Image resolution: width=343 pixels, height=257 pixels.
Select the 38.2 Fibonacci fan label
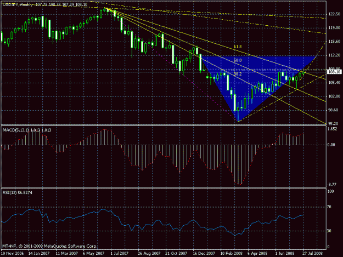click(238, 74)
